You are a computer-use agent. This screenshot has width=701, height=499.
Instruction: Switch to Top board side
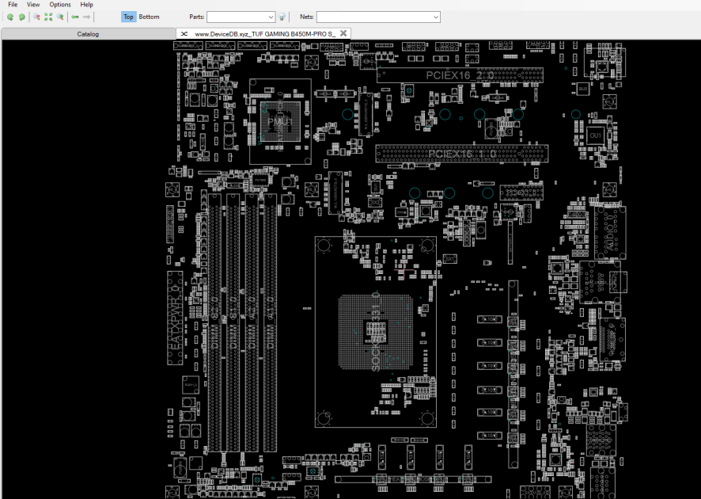click(x=128, y=17)
